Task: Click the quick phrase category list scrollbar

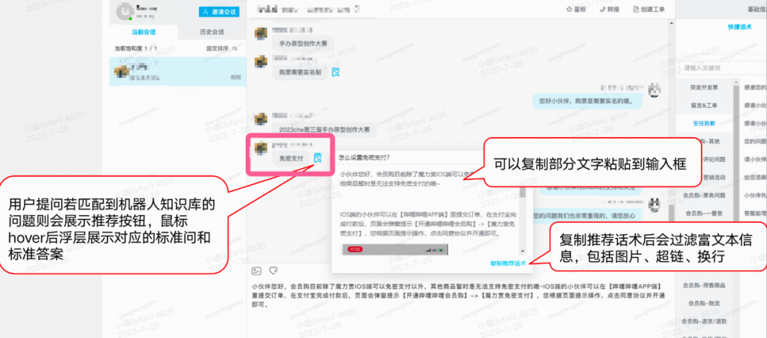Action: click(736, 154)
